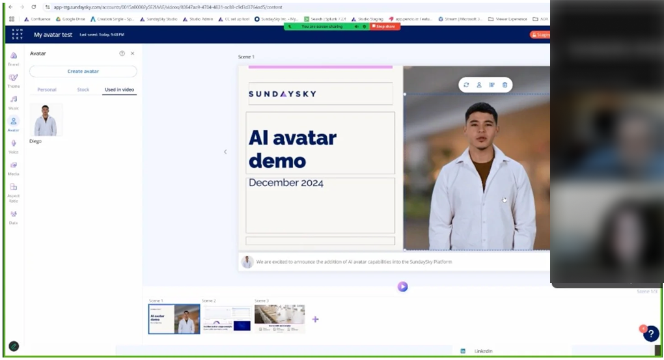The image size is (664, 360).
Task: Click the Create avatar button
Action: [83, 71]
